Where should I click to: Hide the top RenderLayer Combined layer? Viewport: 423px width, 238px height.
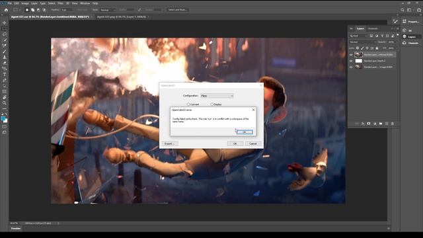click(351, 55)
